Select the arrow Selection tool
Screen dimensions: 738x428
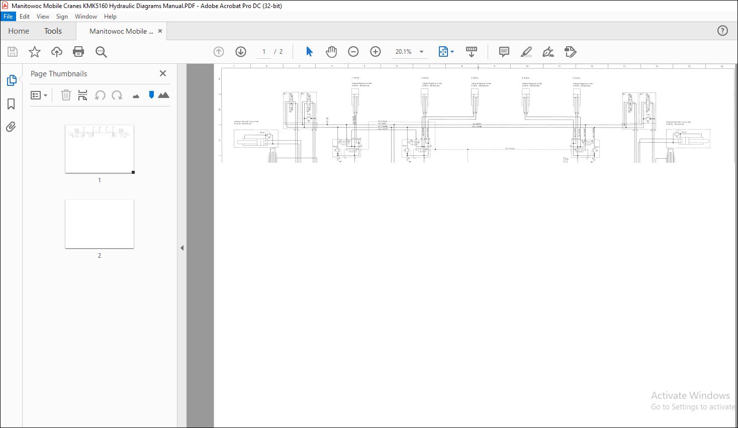pos(309,52)
